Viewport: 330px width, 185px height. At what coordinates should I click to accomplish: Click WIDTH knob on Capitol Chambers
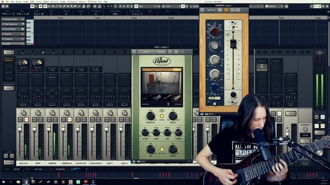[173, 150]
